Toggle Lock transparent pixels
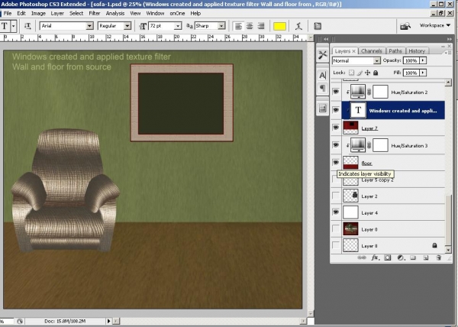Screen dimensions: 458x327 coord(352,73)
